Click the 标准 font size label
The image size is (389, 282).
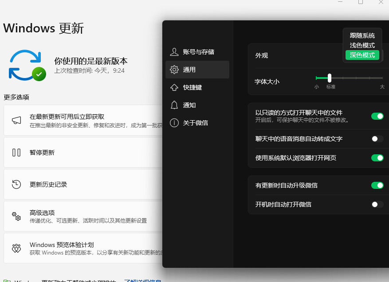[331, 87]
